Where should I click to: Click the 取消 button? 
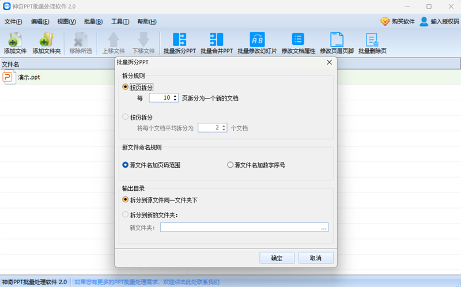click(x=316, y=258)
